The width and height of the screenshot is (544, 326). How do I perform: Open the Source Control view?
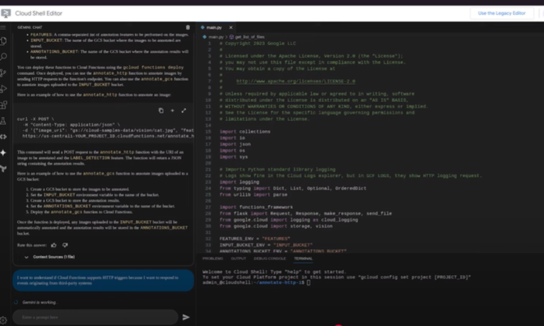(3, 73)
